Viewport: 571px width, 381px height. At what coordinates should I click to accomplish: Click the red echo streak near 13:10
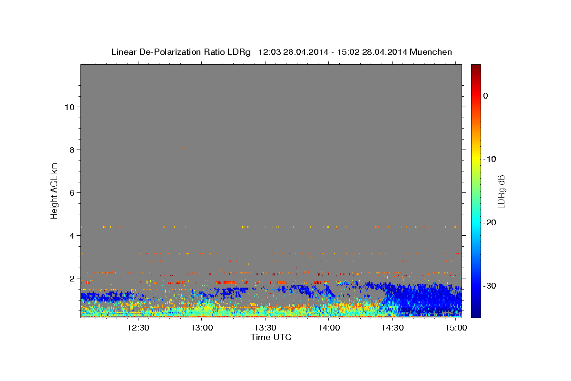[x=226, y=282]
